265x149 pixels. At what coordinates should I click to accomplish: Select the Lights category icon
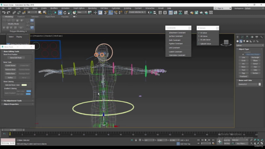tap(244, 41)
